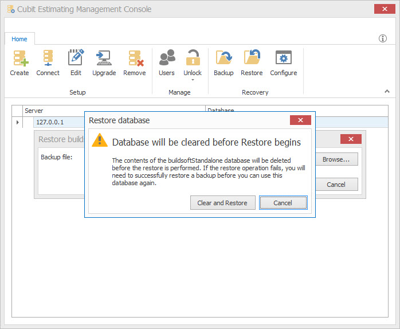Viewport: 400px width, 329px height.
Task: Expand the Unlock dropdown arrow
Action: pyautogui.click(x=193, y=80)
